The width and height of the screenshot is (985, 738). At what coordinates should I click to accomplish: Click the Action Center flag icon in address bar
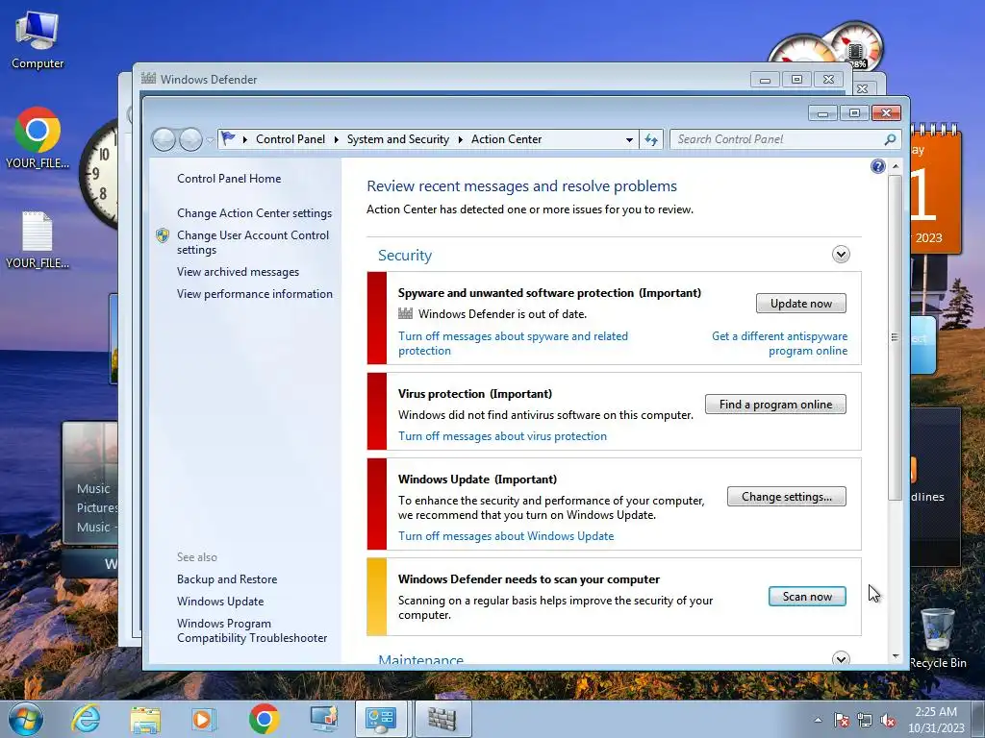point(228,138)
